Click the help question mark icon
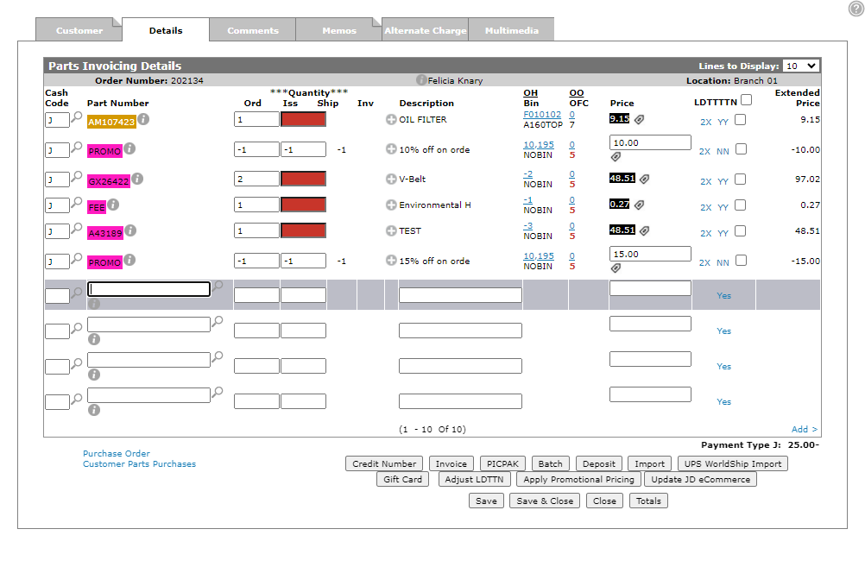Image resolution: width=865 pixels, height=567 pixels. pyautogui.click(x=856, y=9)
